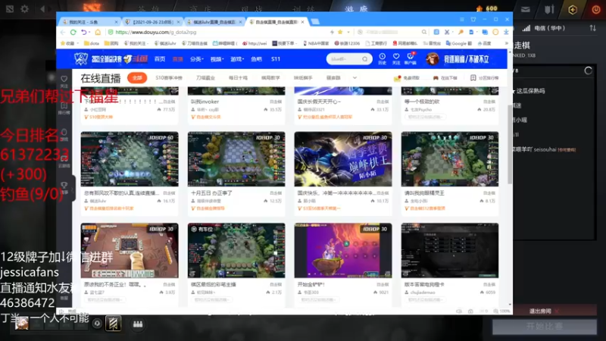
Task: Open the NBA中国官 bookmark
Action: pos(316,43)
